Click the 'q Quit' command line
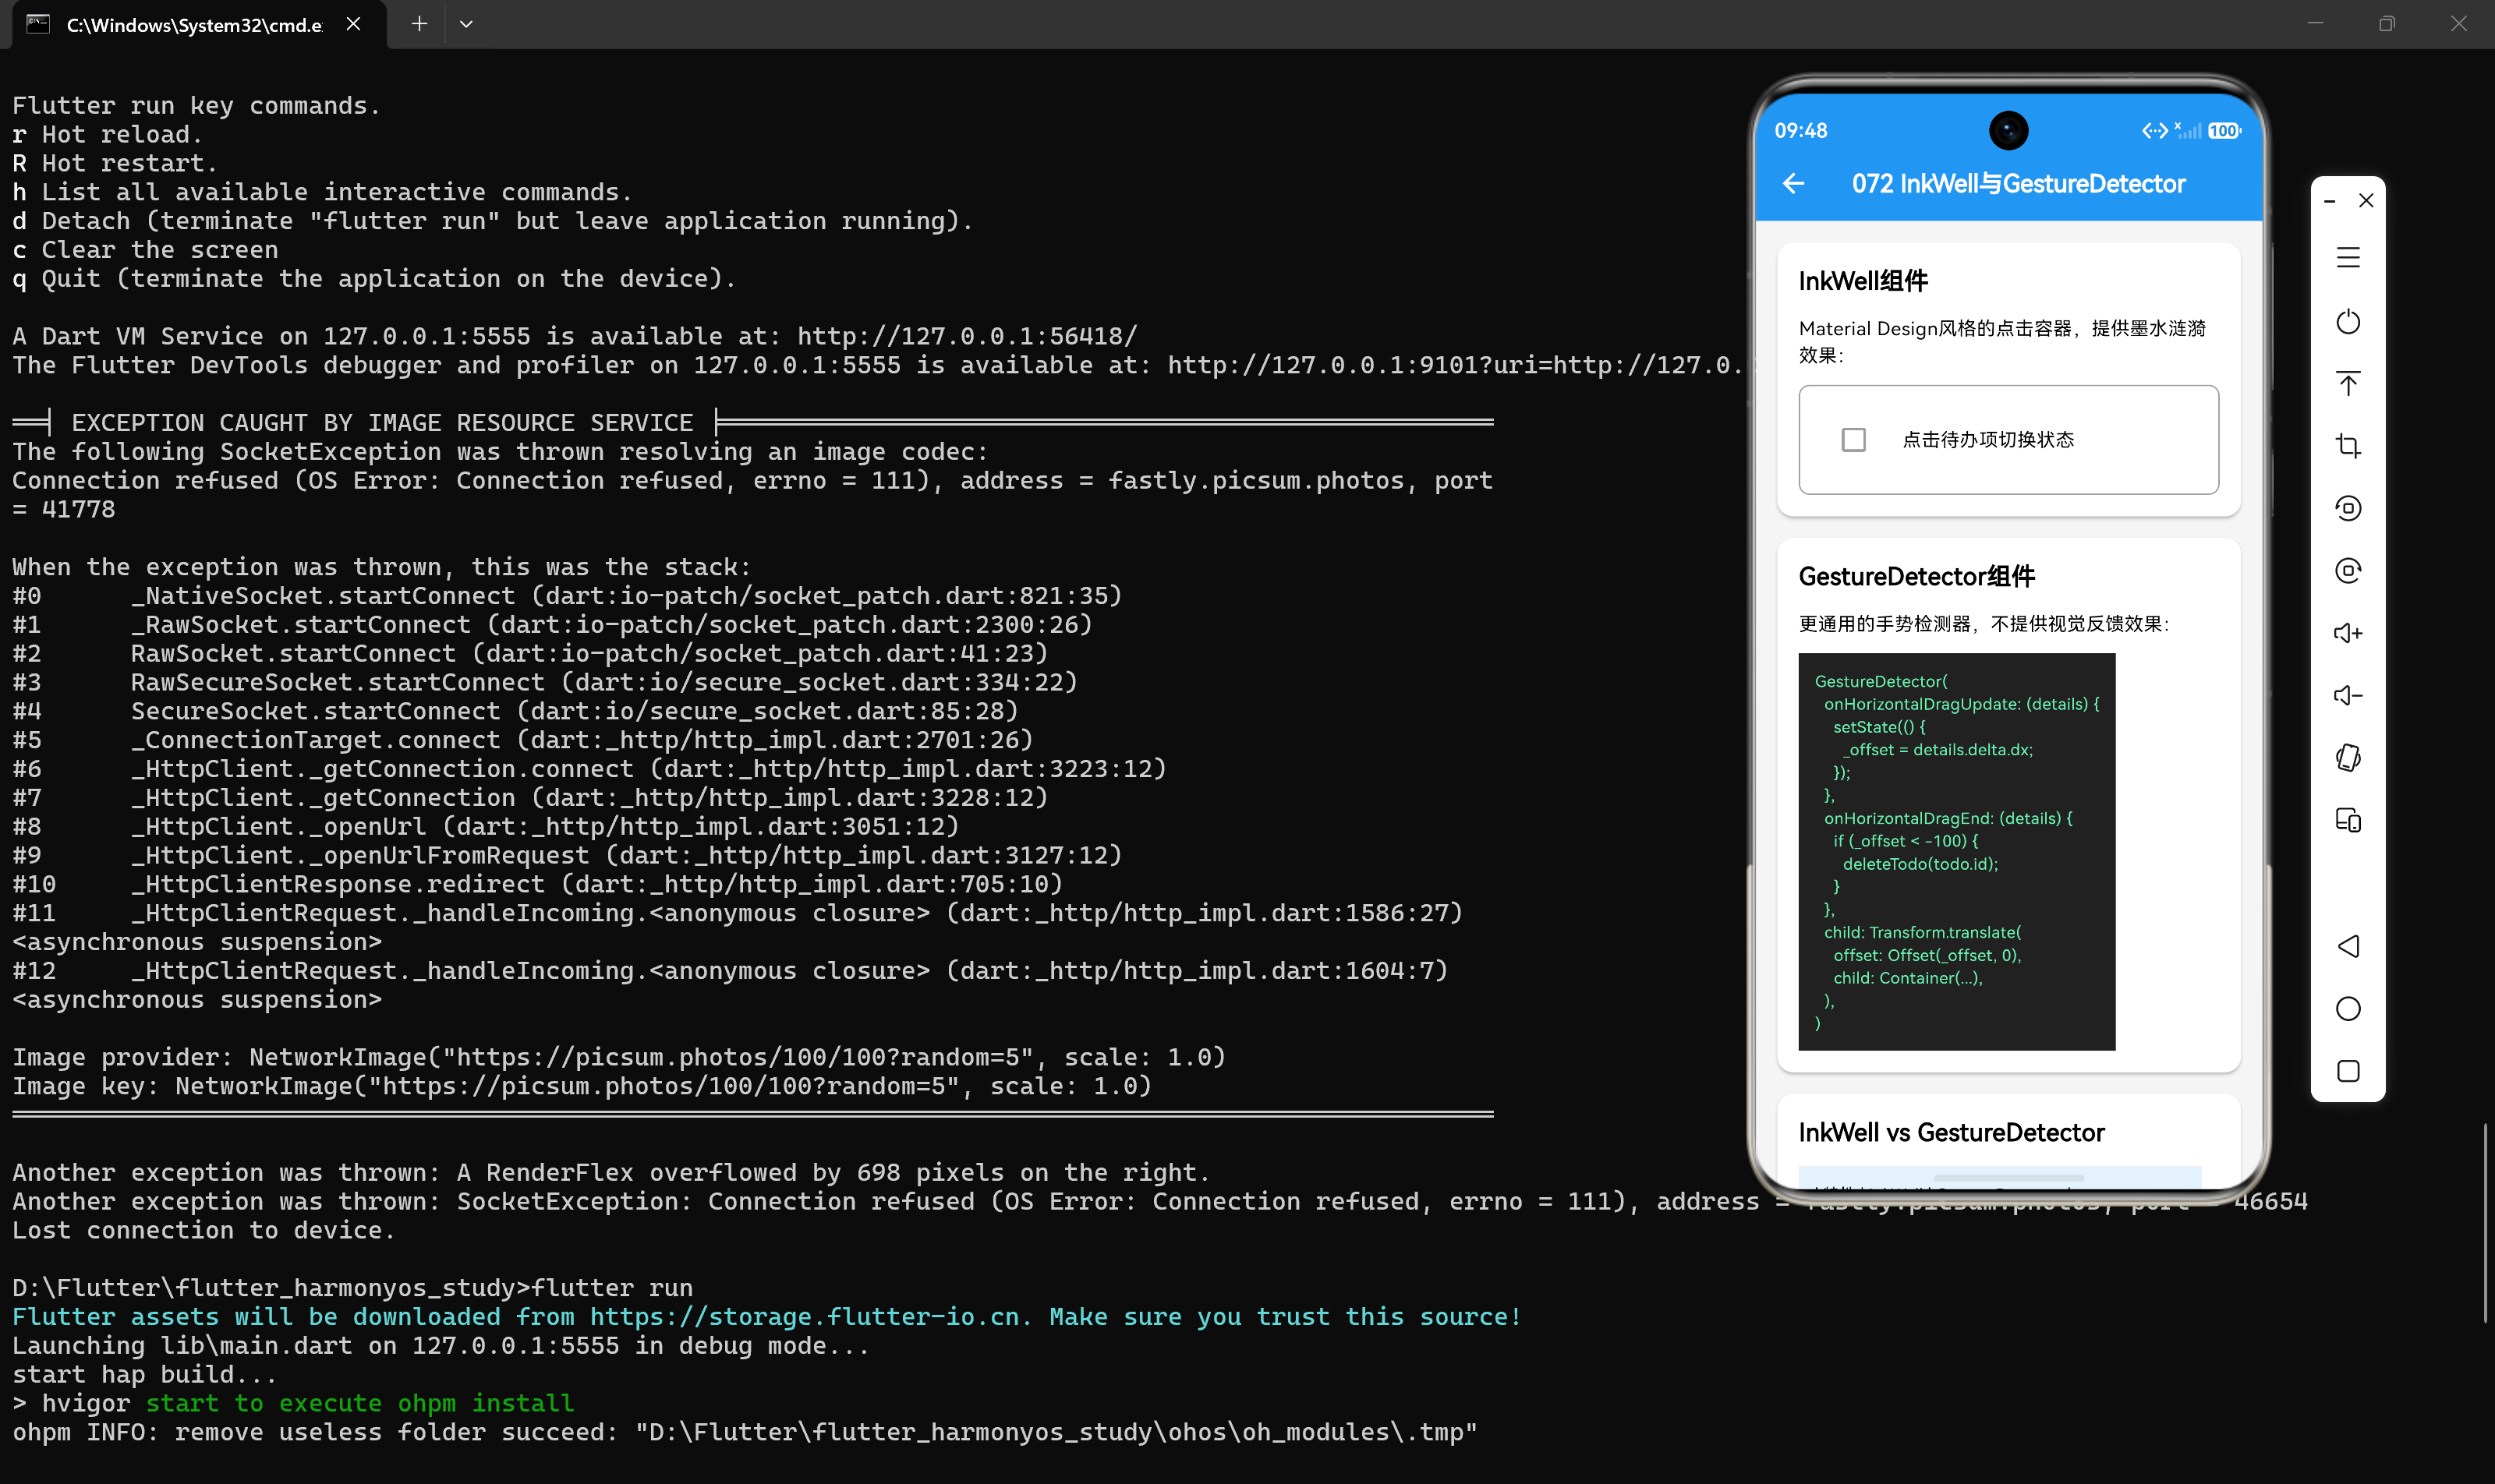This screenshot has height=1484, width=2495. pyautogui.click(x=374, y=278)
